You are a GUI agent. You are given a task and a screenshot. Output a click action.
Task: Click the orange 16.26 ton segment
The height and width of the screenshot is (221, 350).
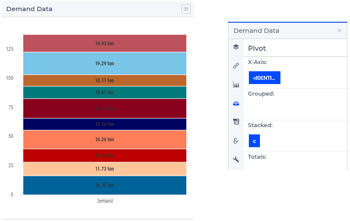point(105,140)
